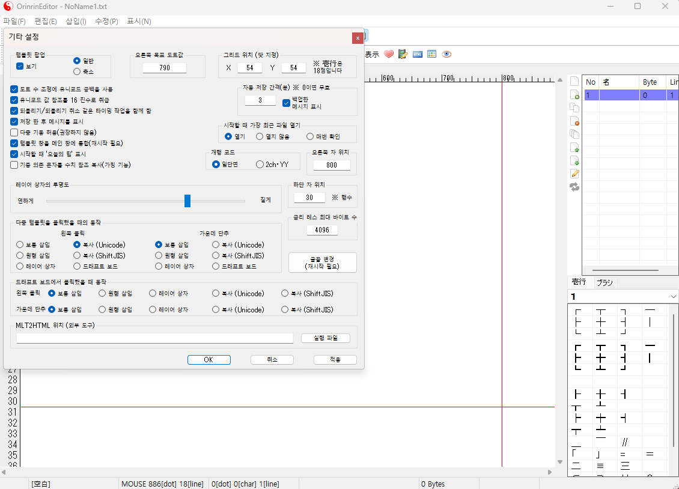Viewport: 679px width, 489px height.
Task: Select the 축소 radio button for template popup
Action: [x=77, y=71]
